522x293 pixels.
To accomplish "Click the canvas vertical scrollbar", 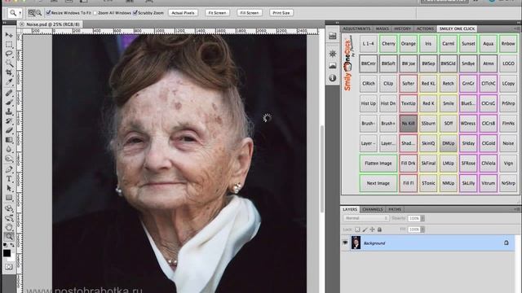I will (321, 168).
